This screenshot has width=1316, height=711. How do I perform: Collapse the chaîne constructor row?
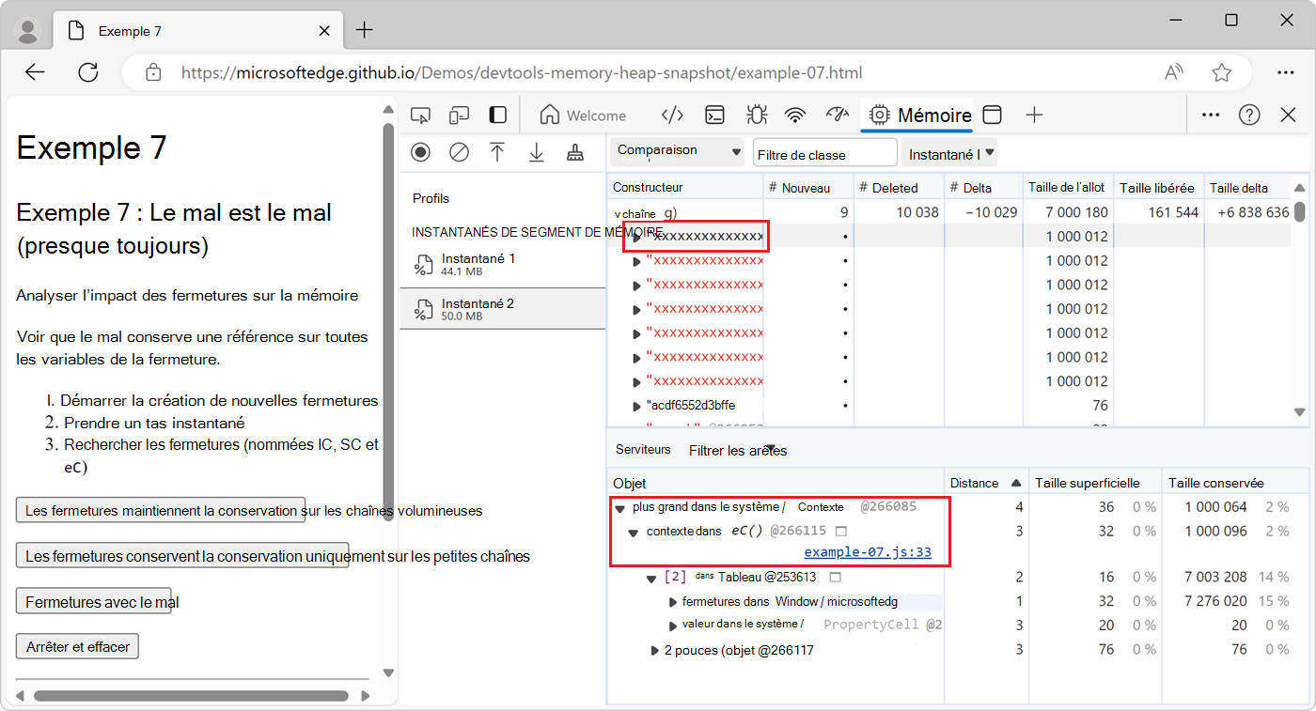point(619,213)
